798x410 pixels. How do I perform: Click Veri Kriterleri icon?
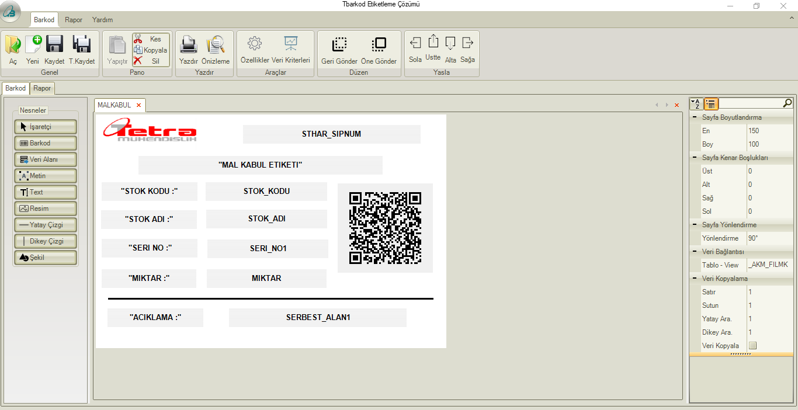pyautogui.click(x=290, y=44)
